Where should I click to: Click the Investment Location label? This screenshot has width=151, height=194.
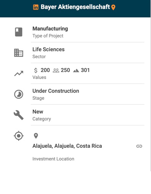coord(53,159)
